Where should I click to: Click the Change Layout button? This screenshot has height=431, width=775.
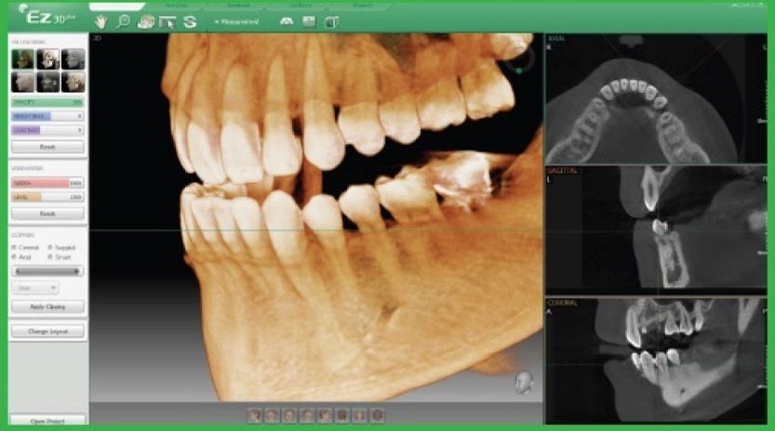pos(47,332)
